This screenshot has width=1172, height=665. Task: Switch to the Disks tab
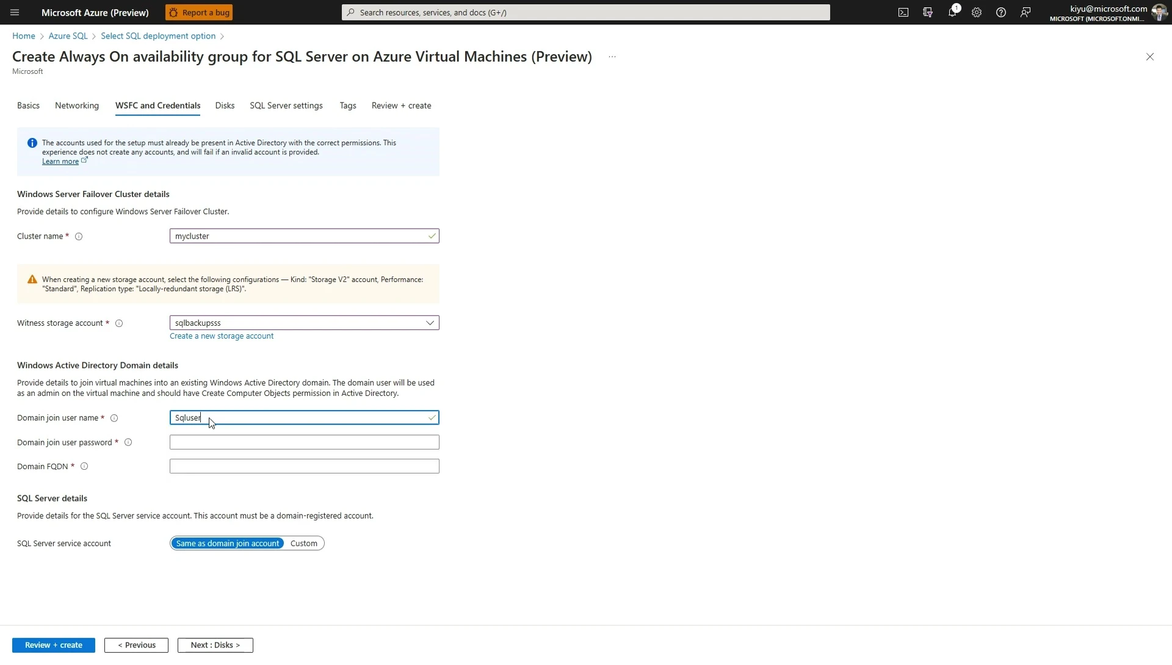[225, 106]
